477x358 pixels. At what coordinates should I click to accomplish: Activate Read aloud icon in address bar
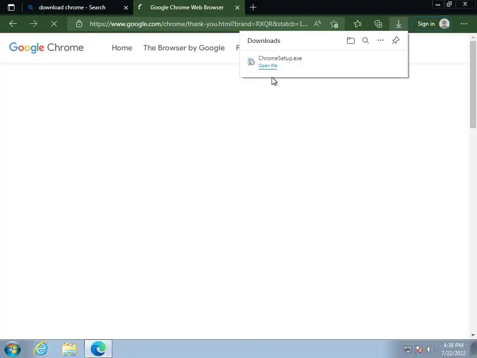click(317, 24)
